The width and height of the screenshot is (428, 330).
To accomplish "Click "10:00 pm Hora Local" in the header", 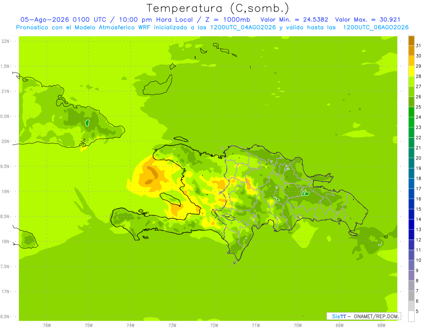I will coord(159,20).
